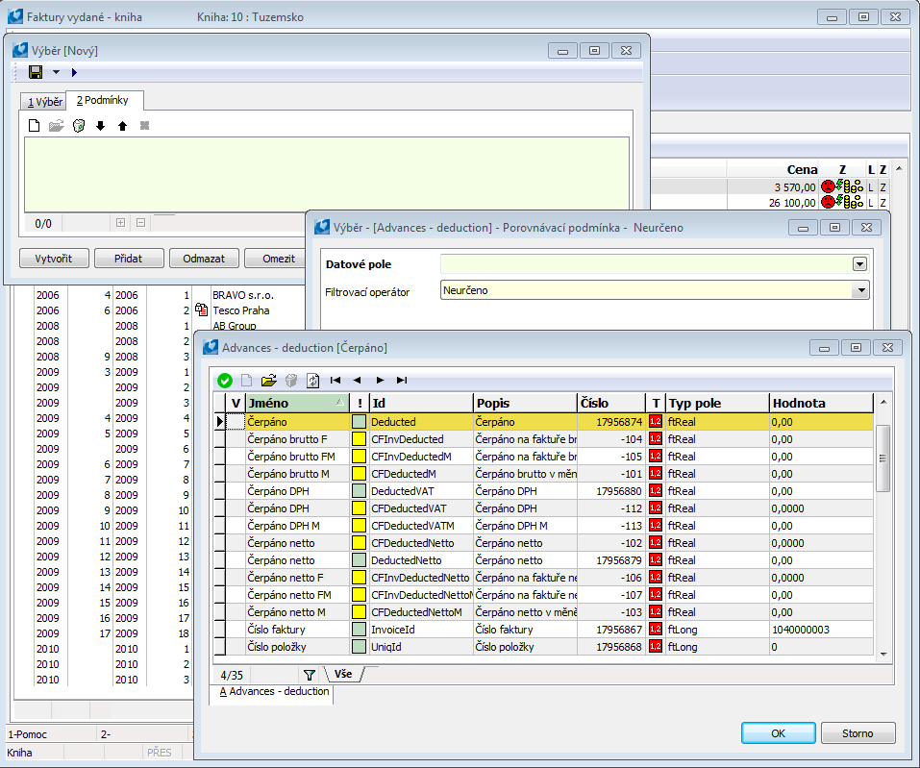Click the open folder icon in Advances toolbar
This screenshot has width=920, height=768.
point(268,380)
